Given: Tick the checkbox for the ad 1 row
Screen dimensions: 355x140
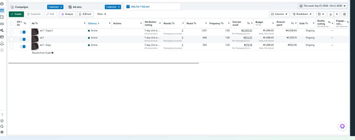Looking at the screenshot, I should coord(12,39).
